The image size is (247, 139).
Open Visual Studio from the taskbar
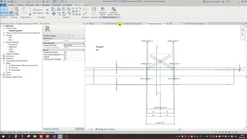[x=54, y=136]
